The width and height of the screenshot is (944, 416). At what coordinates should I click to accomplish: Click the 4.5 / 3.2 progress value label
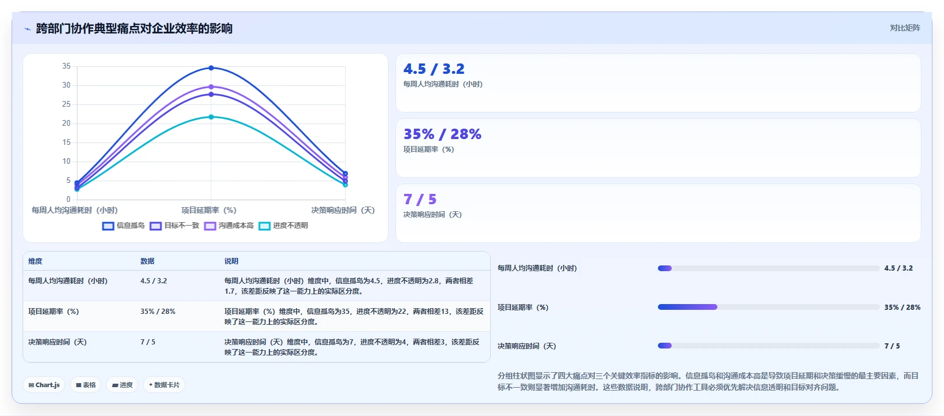click(x=898, y=268)
